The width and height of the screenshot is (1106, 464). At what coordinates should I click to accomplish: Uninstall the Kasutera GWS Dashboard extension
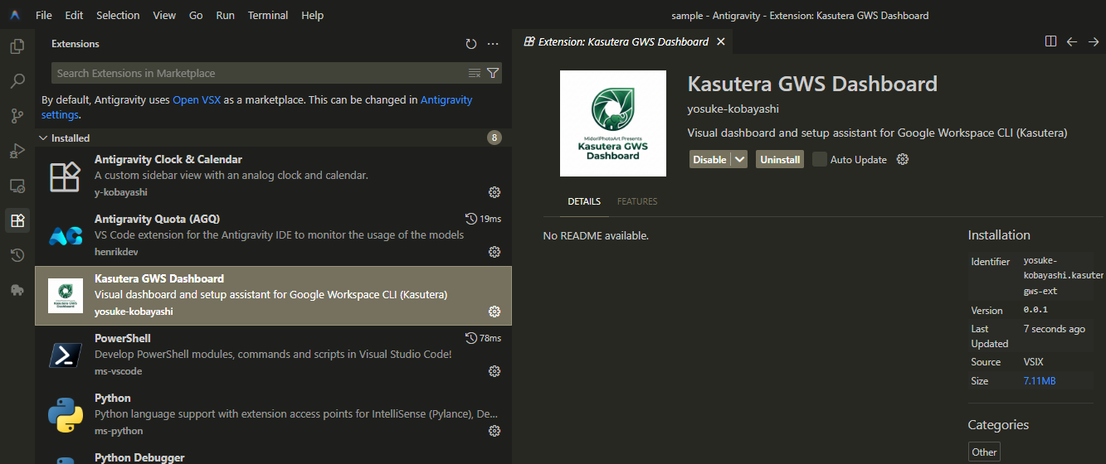[x=780, y=159]
